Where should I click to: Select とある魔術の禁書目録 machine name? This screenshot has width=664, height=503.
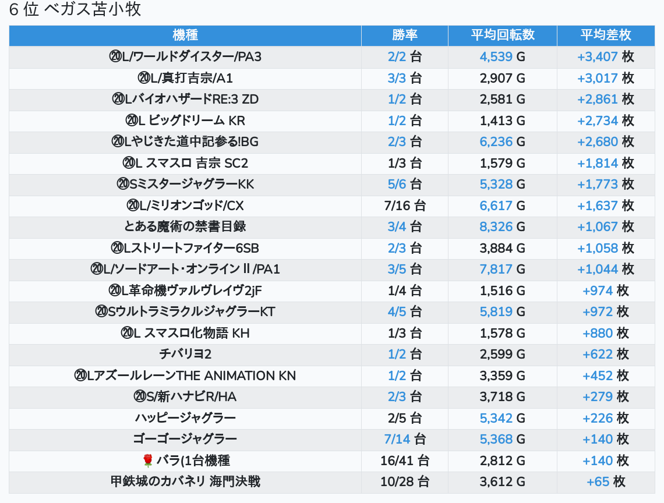[x=185, y=226]
